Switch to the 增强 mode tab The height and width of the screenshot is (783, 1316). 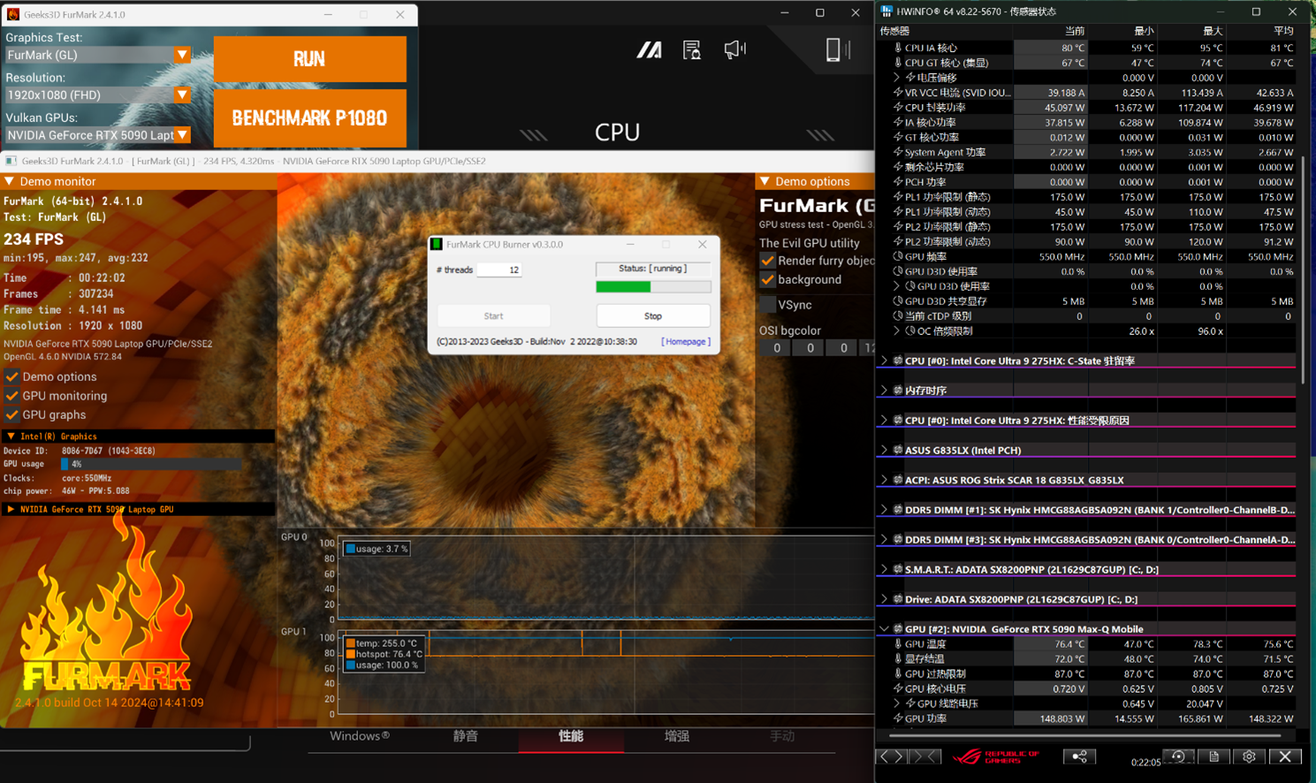(x=676, y=736)
